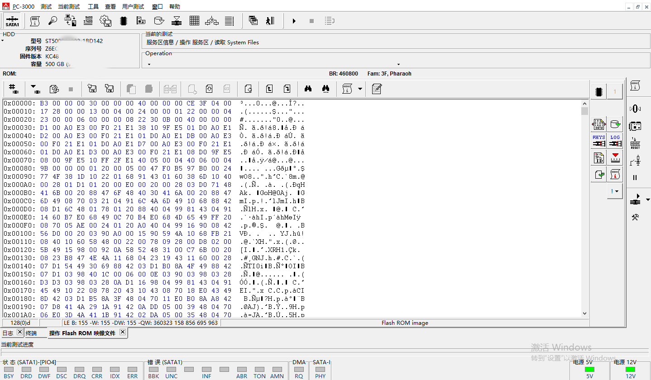The image size is (651, 380).
Task: Click the LOG button in side panel
Action: click(615, 140)
